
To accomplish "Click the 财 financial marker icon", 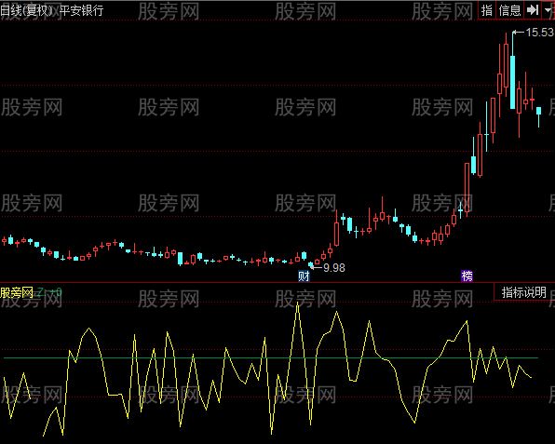I will pyautogui.click(x=305, y=276).
